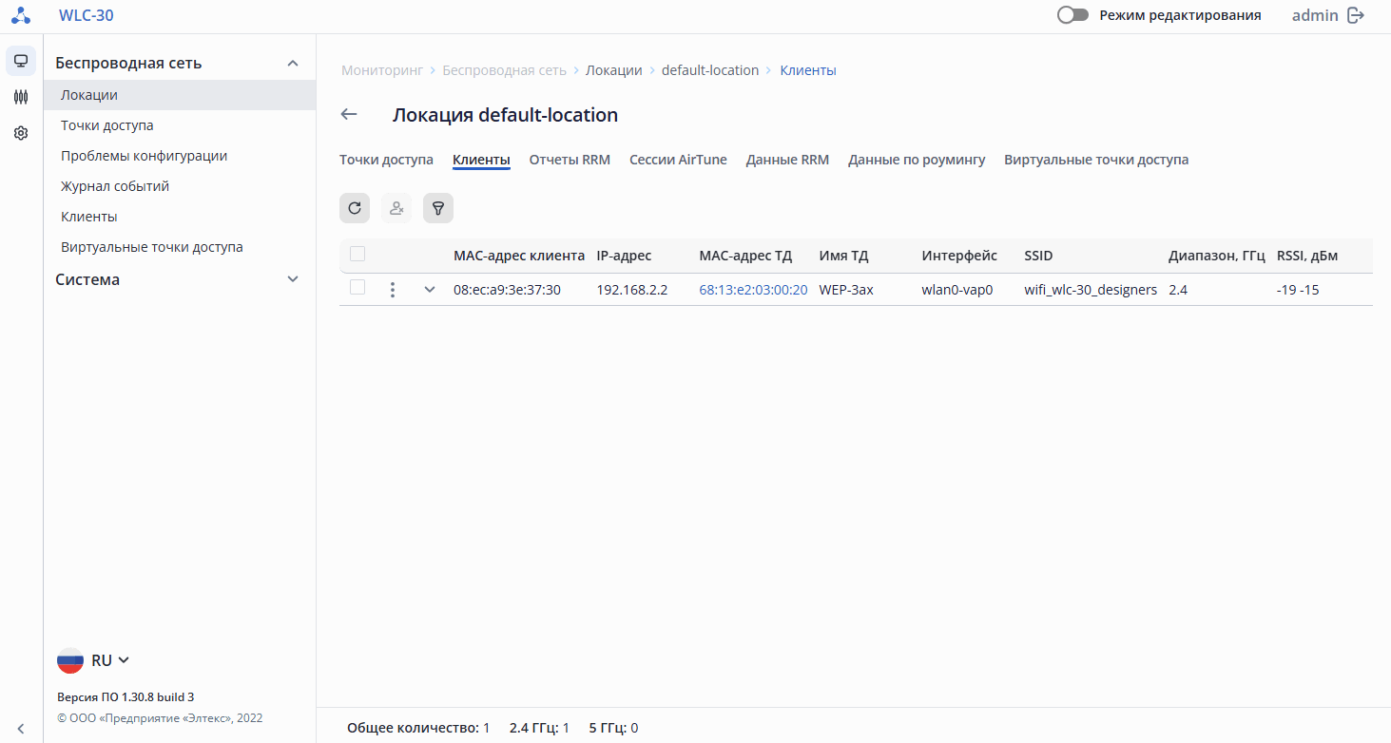The height and width of the screenshot is (743, 1391).
Task: Open the monitoring section in left rail
Action: [21, 61]
